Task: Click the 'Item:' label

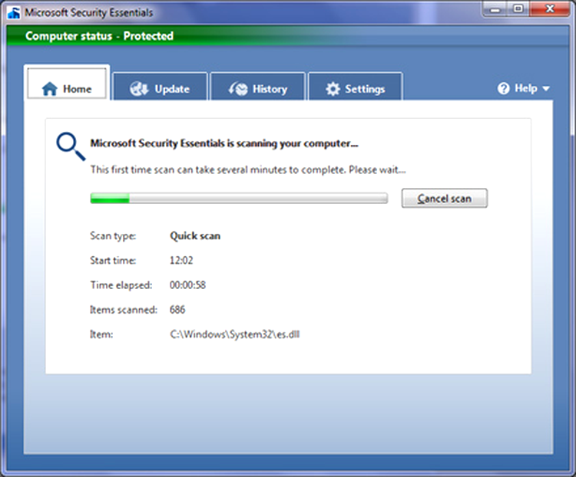Action: [101, 334]
